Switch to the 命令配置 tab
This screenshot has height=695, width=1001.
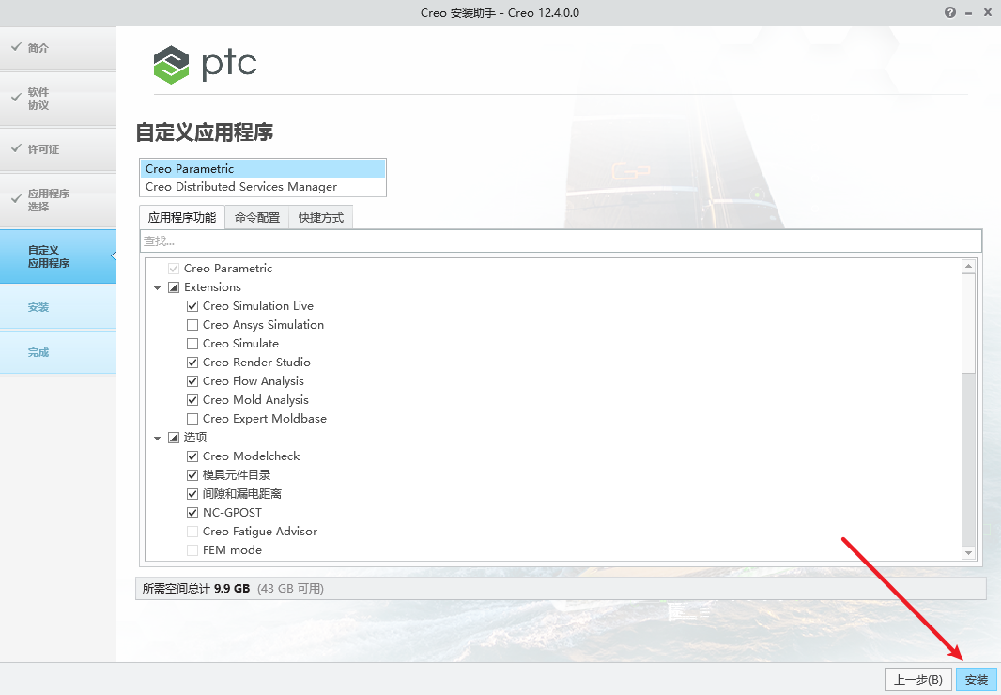coord(257,218)
